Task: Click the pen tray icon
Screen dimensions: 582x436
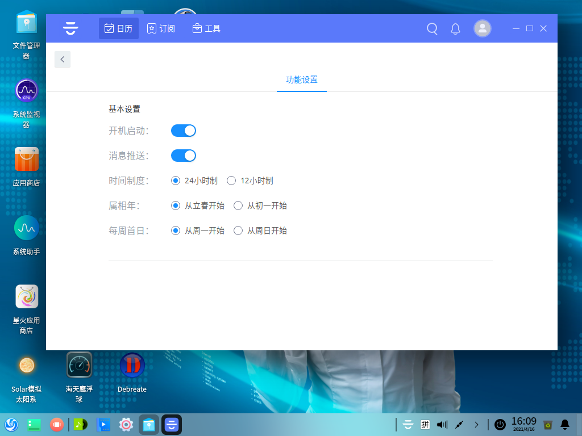Action: [x=459, y=425]
